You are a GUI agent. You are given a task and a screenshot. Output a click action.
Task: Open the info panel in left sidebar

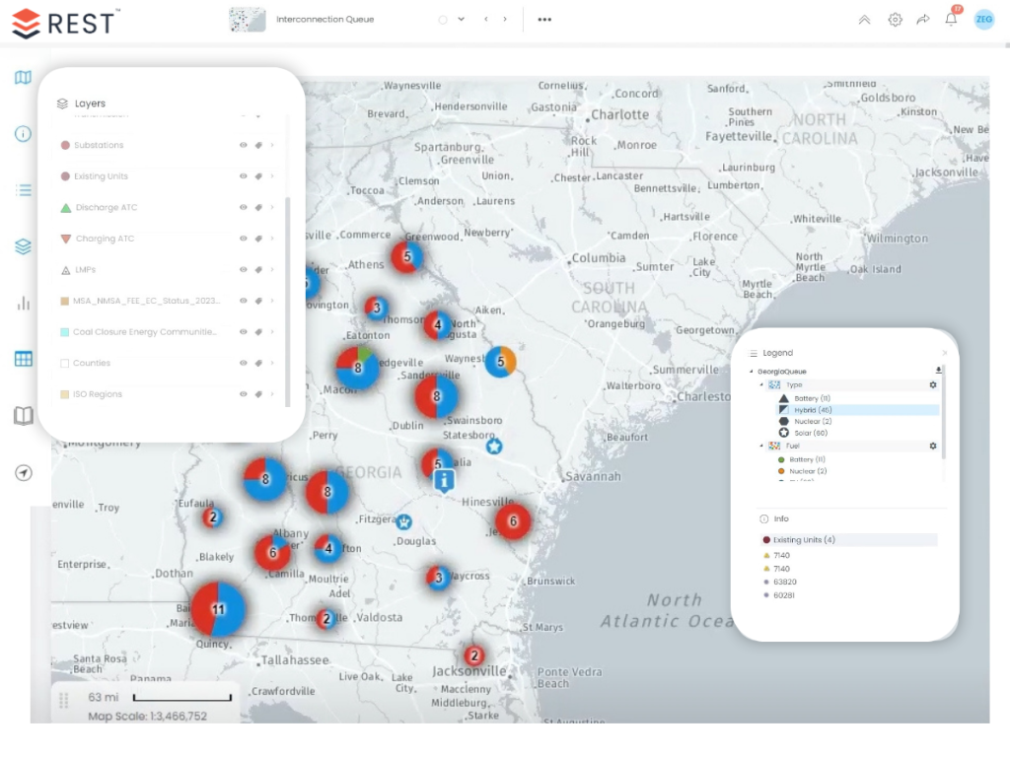24,134
